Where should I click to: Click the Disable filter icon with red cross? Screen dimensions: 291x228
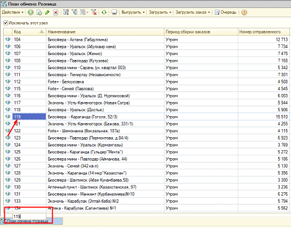(94, 12)
